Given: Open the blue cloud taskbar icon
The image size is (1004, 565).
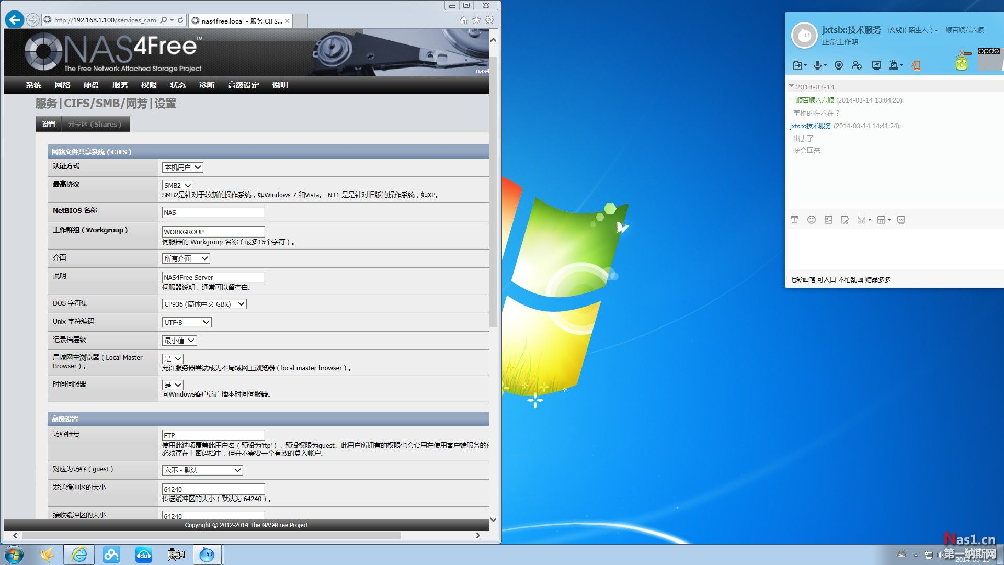Looking at the screenshot, I should pyautogui.click(x=111, y=555).
